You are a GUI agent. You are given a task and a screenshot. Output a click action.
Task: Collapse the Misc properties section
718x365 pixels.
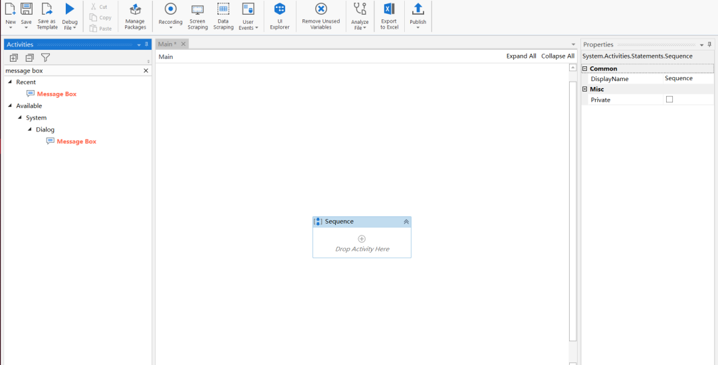coord(584,89)
